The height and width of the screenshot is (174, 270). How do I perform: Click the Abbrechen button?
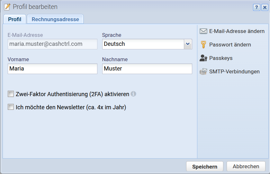point(246,166)
